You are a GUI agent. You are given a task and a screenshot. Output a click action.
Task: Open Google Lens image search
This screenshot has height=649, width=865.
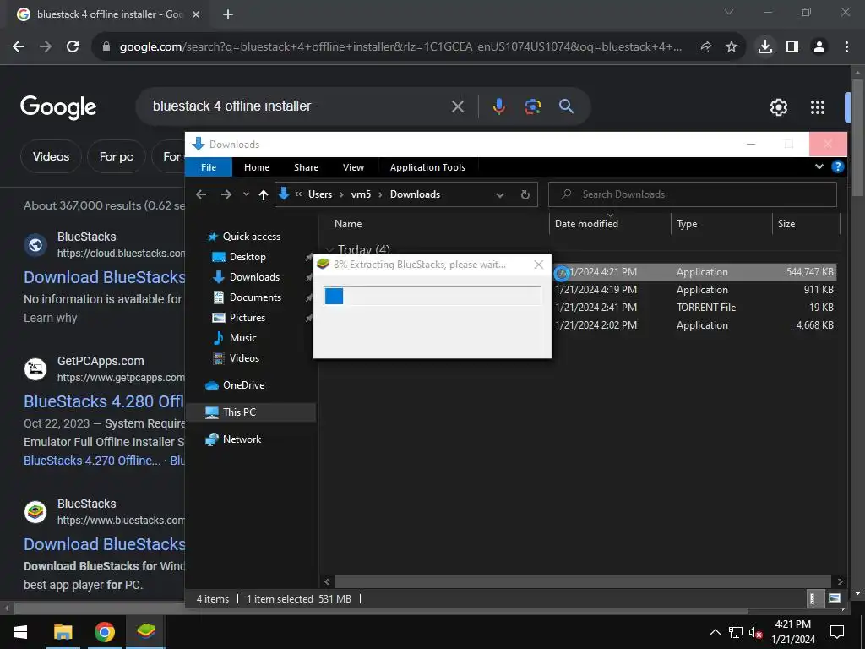(532, 106)
